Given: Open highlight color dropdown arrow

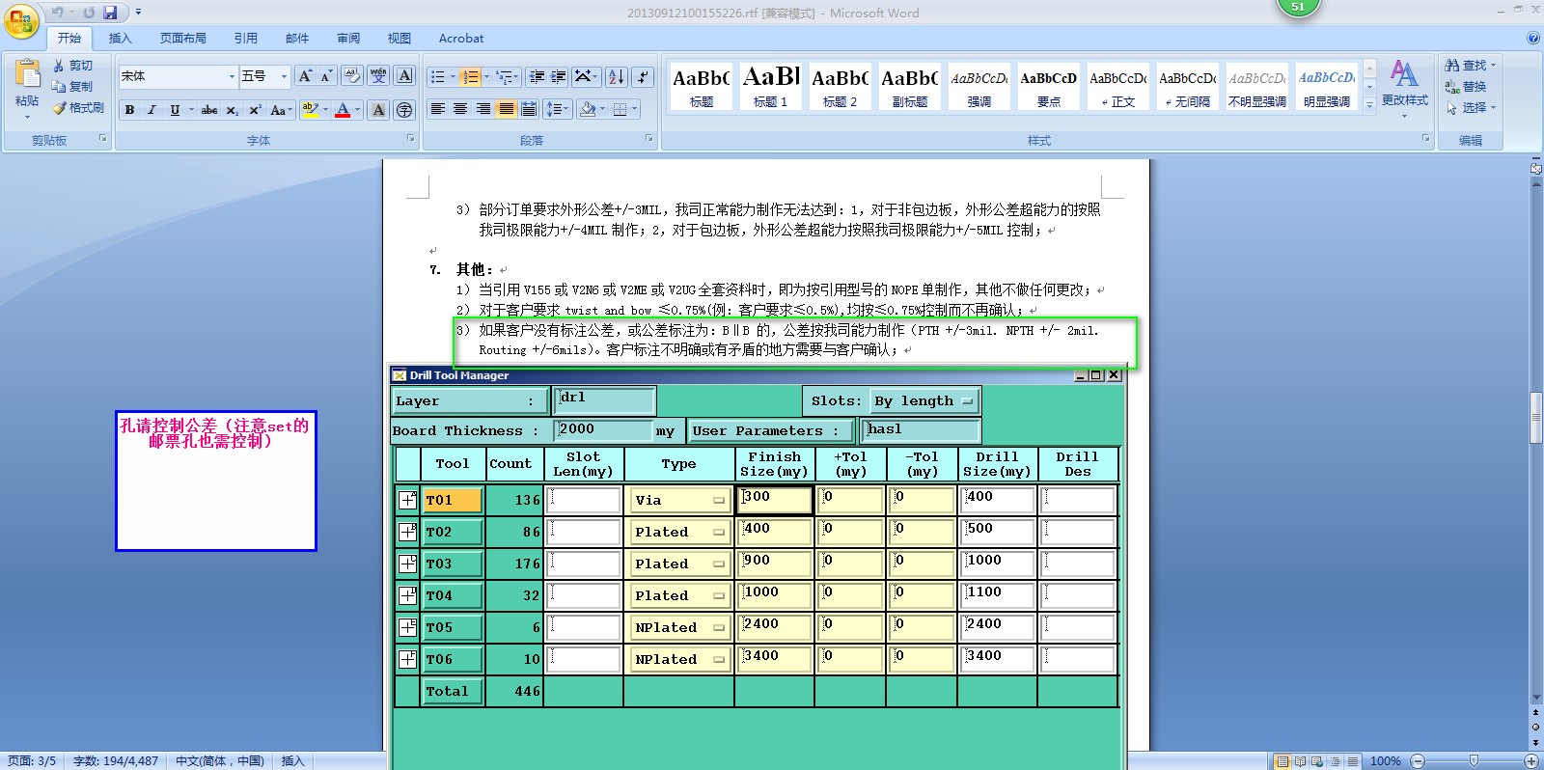Looking at the screenshot, I should 325,110.
